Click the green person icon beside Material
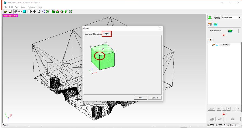This screenshot has width=243, height=128. click(210, 17)
